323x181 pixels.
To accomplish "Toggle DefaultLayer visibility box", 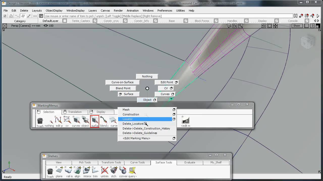I will coord(65,21).
